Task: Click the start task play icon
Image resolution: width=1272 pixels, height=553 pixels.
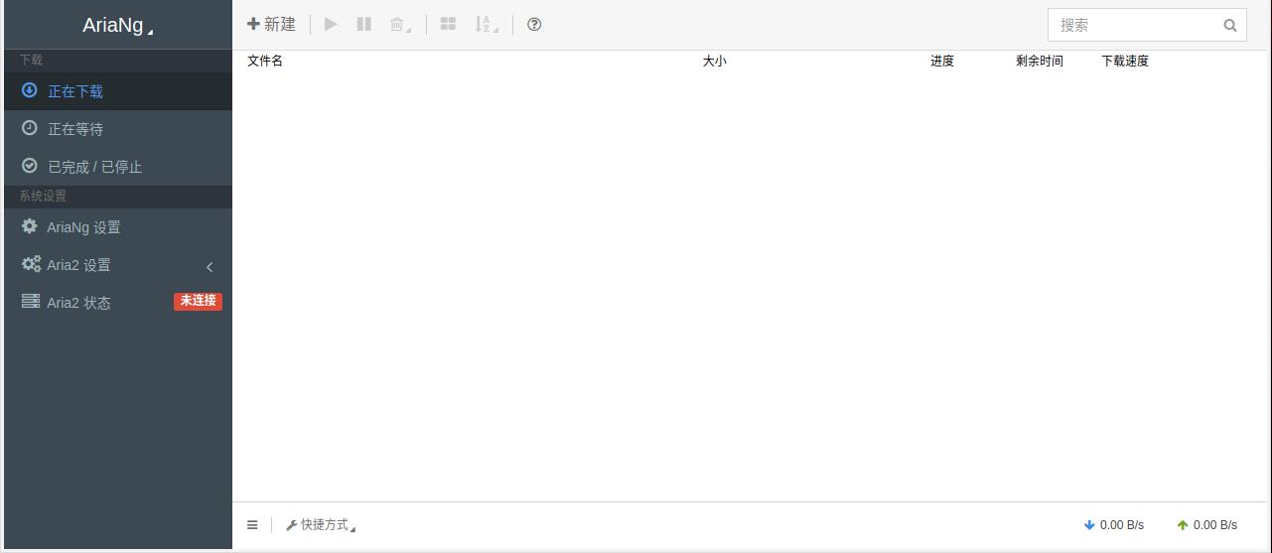Action: (331, 24)
